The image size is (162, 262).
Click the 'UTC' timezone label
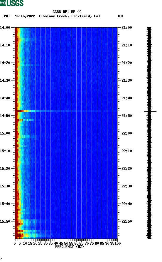click(x=121, y=16)
